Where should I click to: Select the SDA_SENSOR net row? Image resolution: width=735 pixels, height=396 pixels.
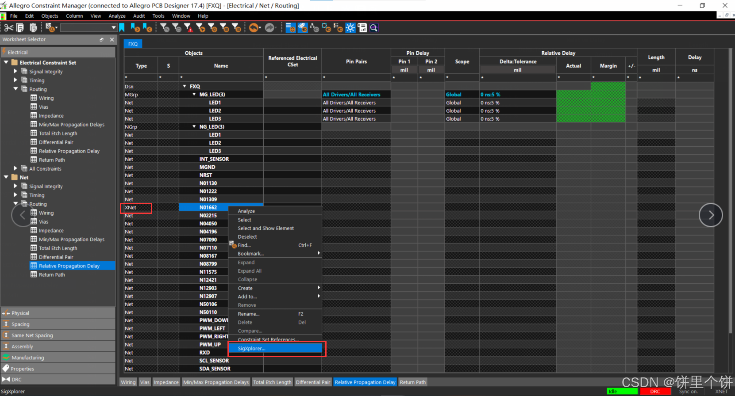(x=221, y=369)
